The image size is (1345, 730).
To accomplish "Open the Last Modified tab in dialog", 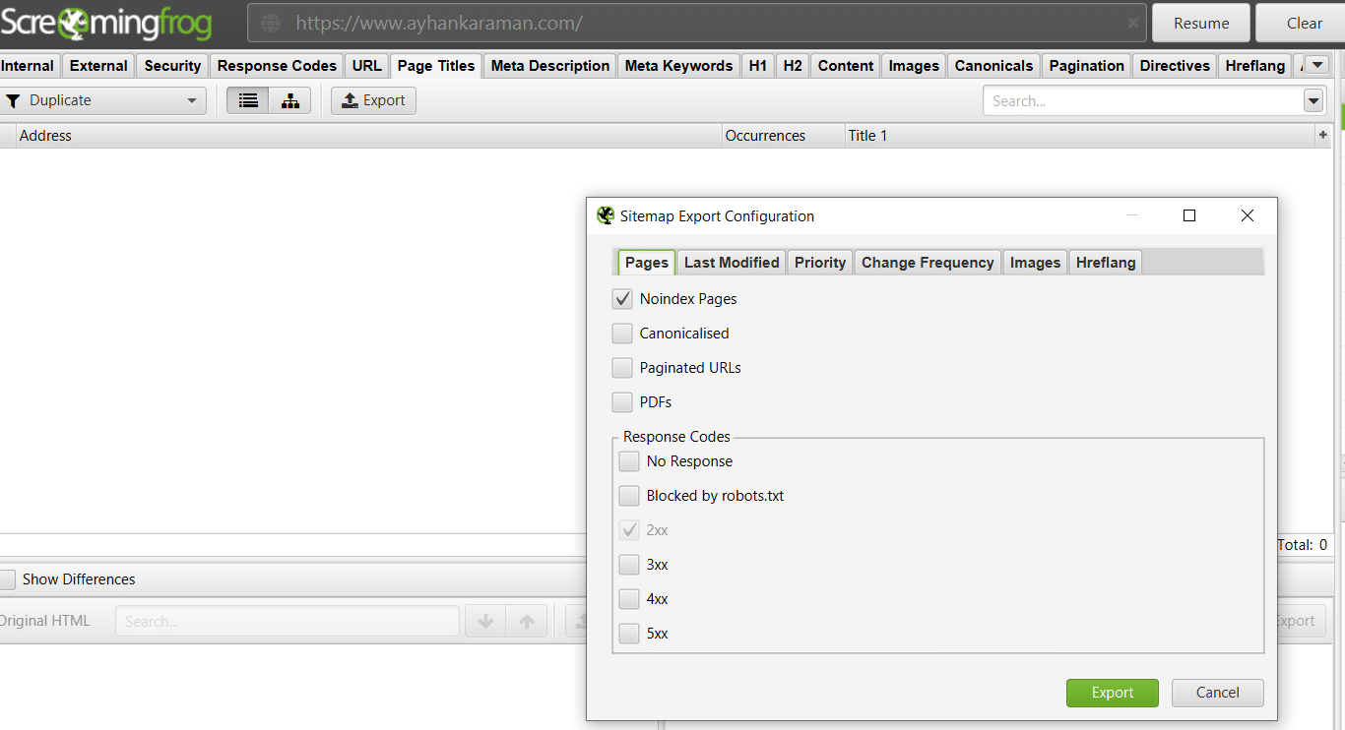I will coord(732,263).
